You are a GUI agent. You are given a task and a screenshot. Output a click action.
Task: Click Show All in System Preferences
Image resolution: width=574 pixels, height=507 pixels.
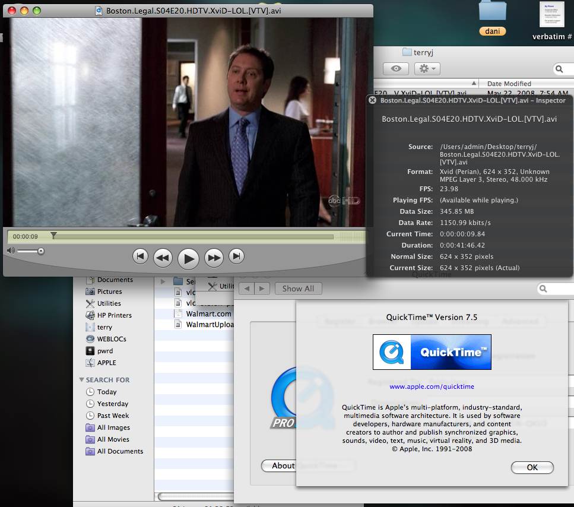(298, 289)
